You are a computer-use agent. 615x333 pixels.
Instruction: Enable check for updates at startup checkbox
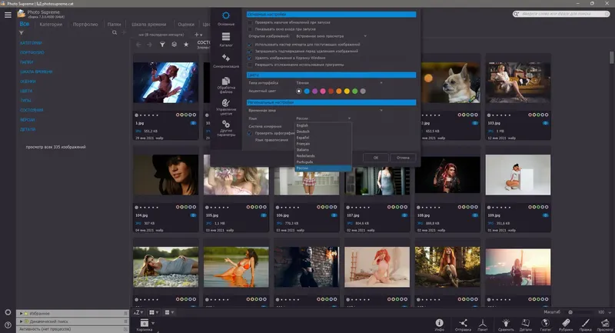[x=250, y=22]
